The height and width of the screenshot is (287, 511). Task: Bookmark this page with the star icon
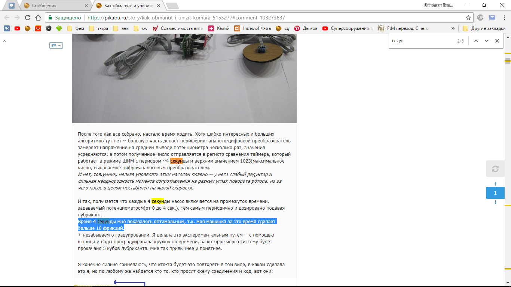[x=468, y=18]
